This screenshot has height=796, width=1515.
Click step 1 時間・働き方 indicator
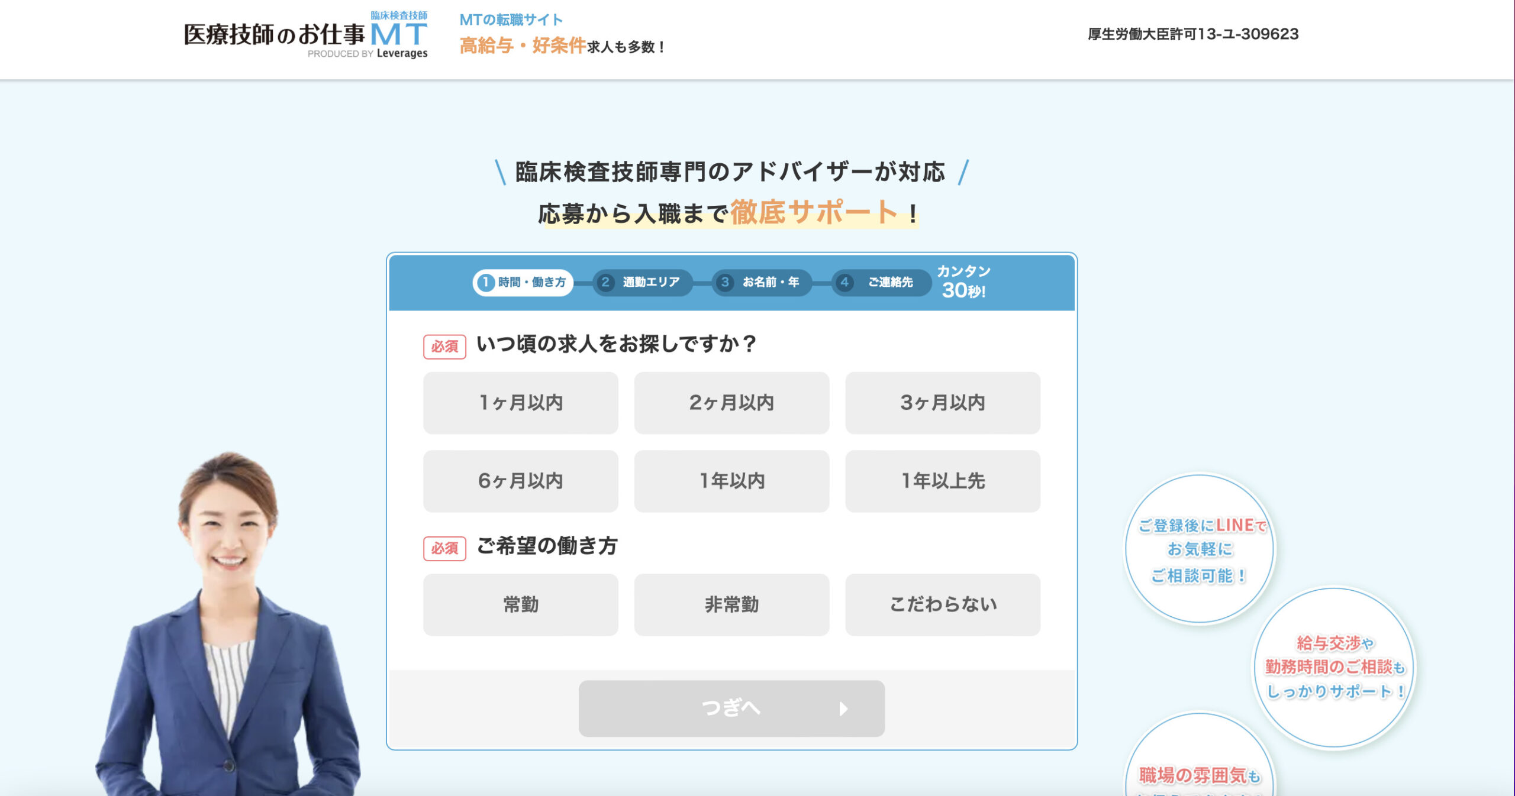point(523,283)
